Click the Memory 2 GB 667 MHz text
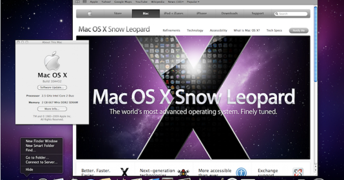 click(x=53, y=102)
